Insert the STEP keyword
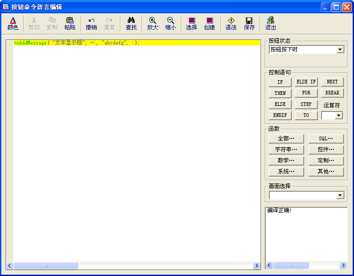 click(306, 104)
